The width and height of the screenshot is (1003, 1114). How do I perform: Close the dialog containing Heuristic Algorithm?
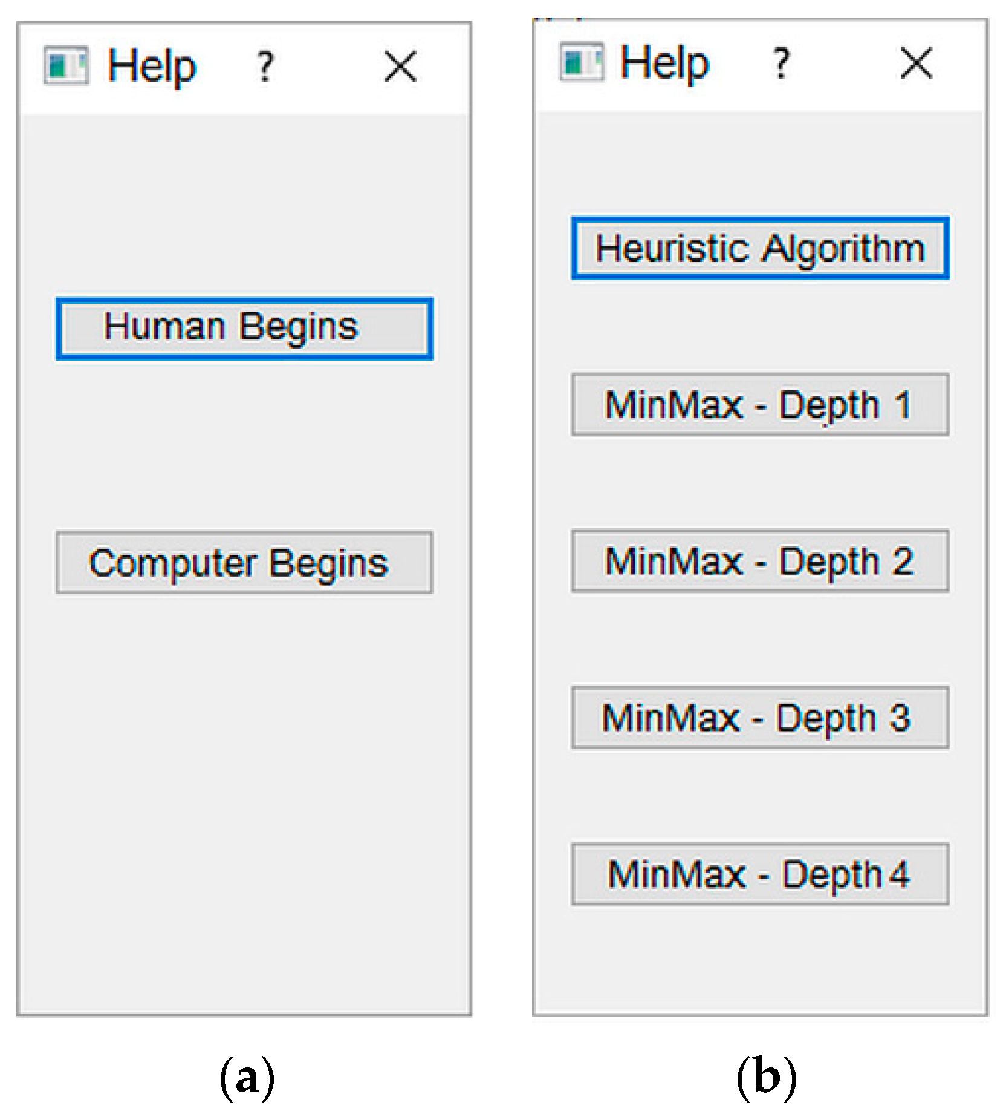(x=916, y=62)
